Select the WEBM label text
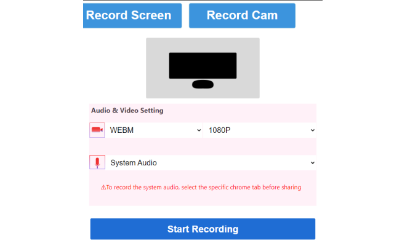Screen dimensions: 394x246 (x=122, y=130)
